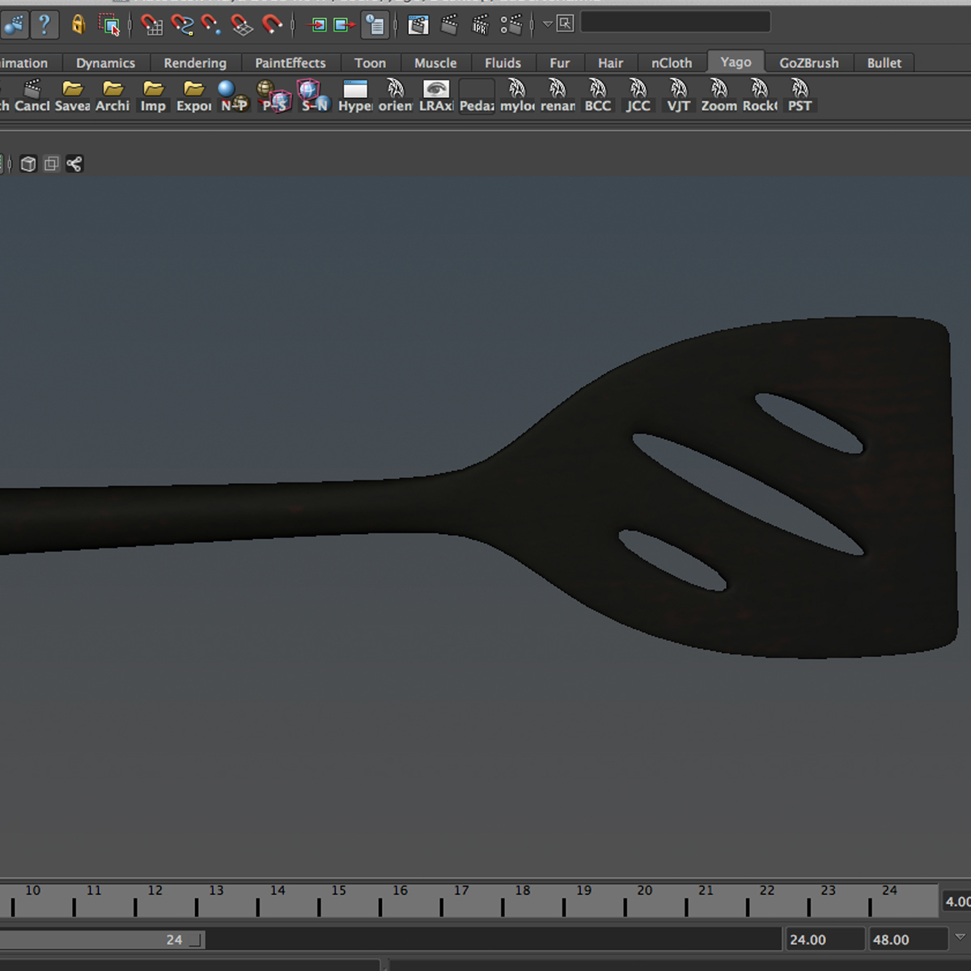Select the Fluids shelf tab
971x971 pixels.
pos(502,63)
